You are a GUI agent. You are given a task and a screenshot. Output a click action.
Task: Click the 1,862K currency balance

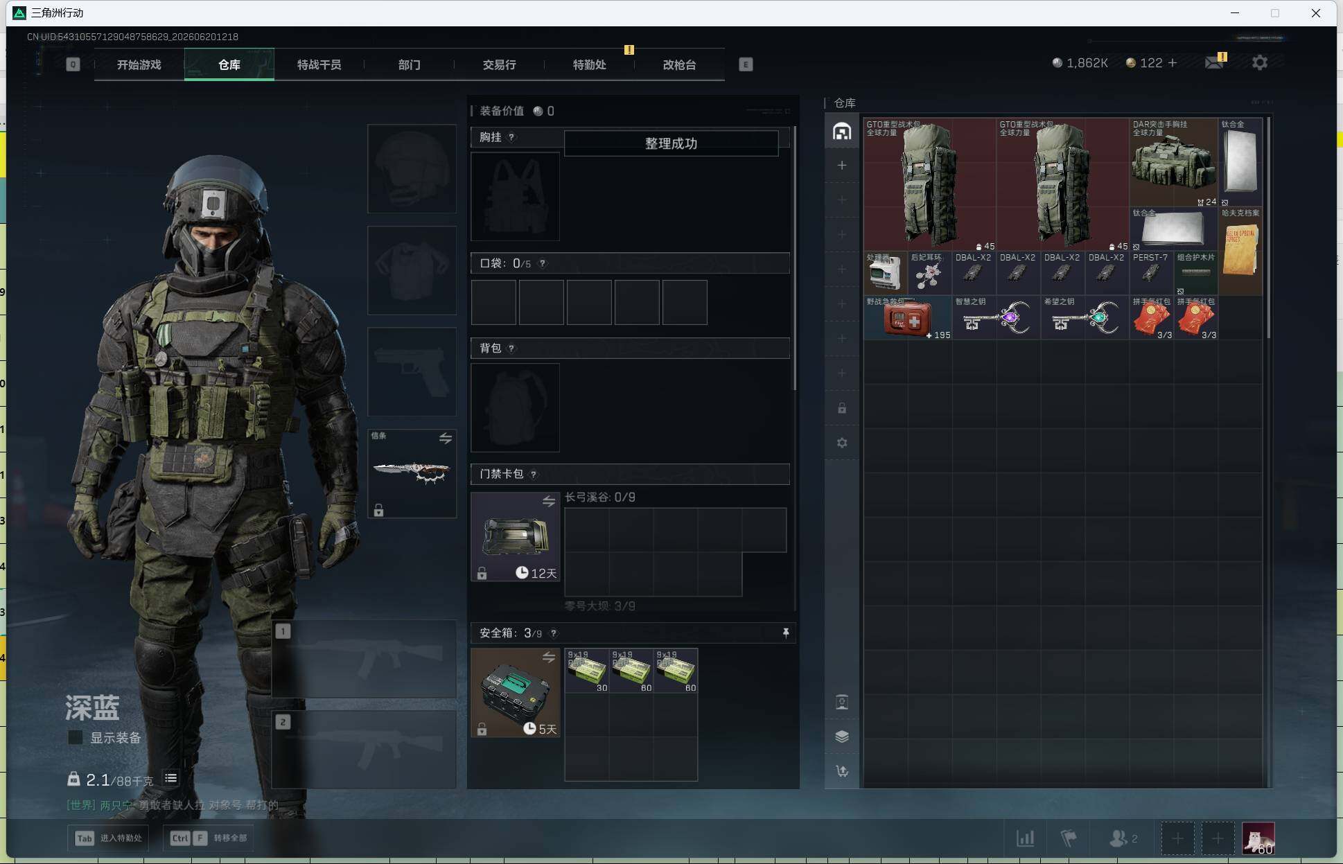[x=1080, y=62]
